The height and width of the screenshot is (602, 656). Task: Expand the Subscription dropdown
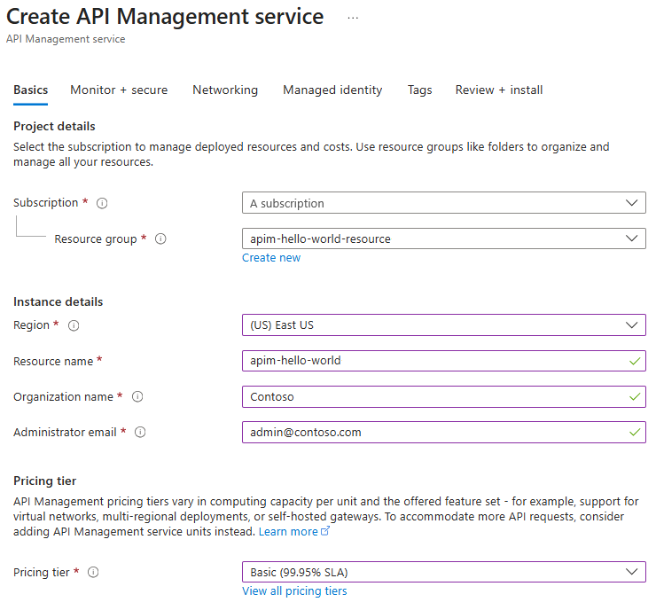[x=443, y=203]
